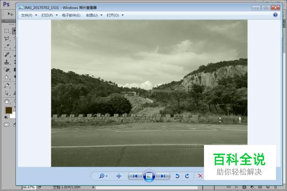Viewport: 287px width, 191px height.
Task: Select the Polygonal Lasso tool in Photoshop
Action: pos(7,38)
